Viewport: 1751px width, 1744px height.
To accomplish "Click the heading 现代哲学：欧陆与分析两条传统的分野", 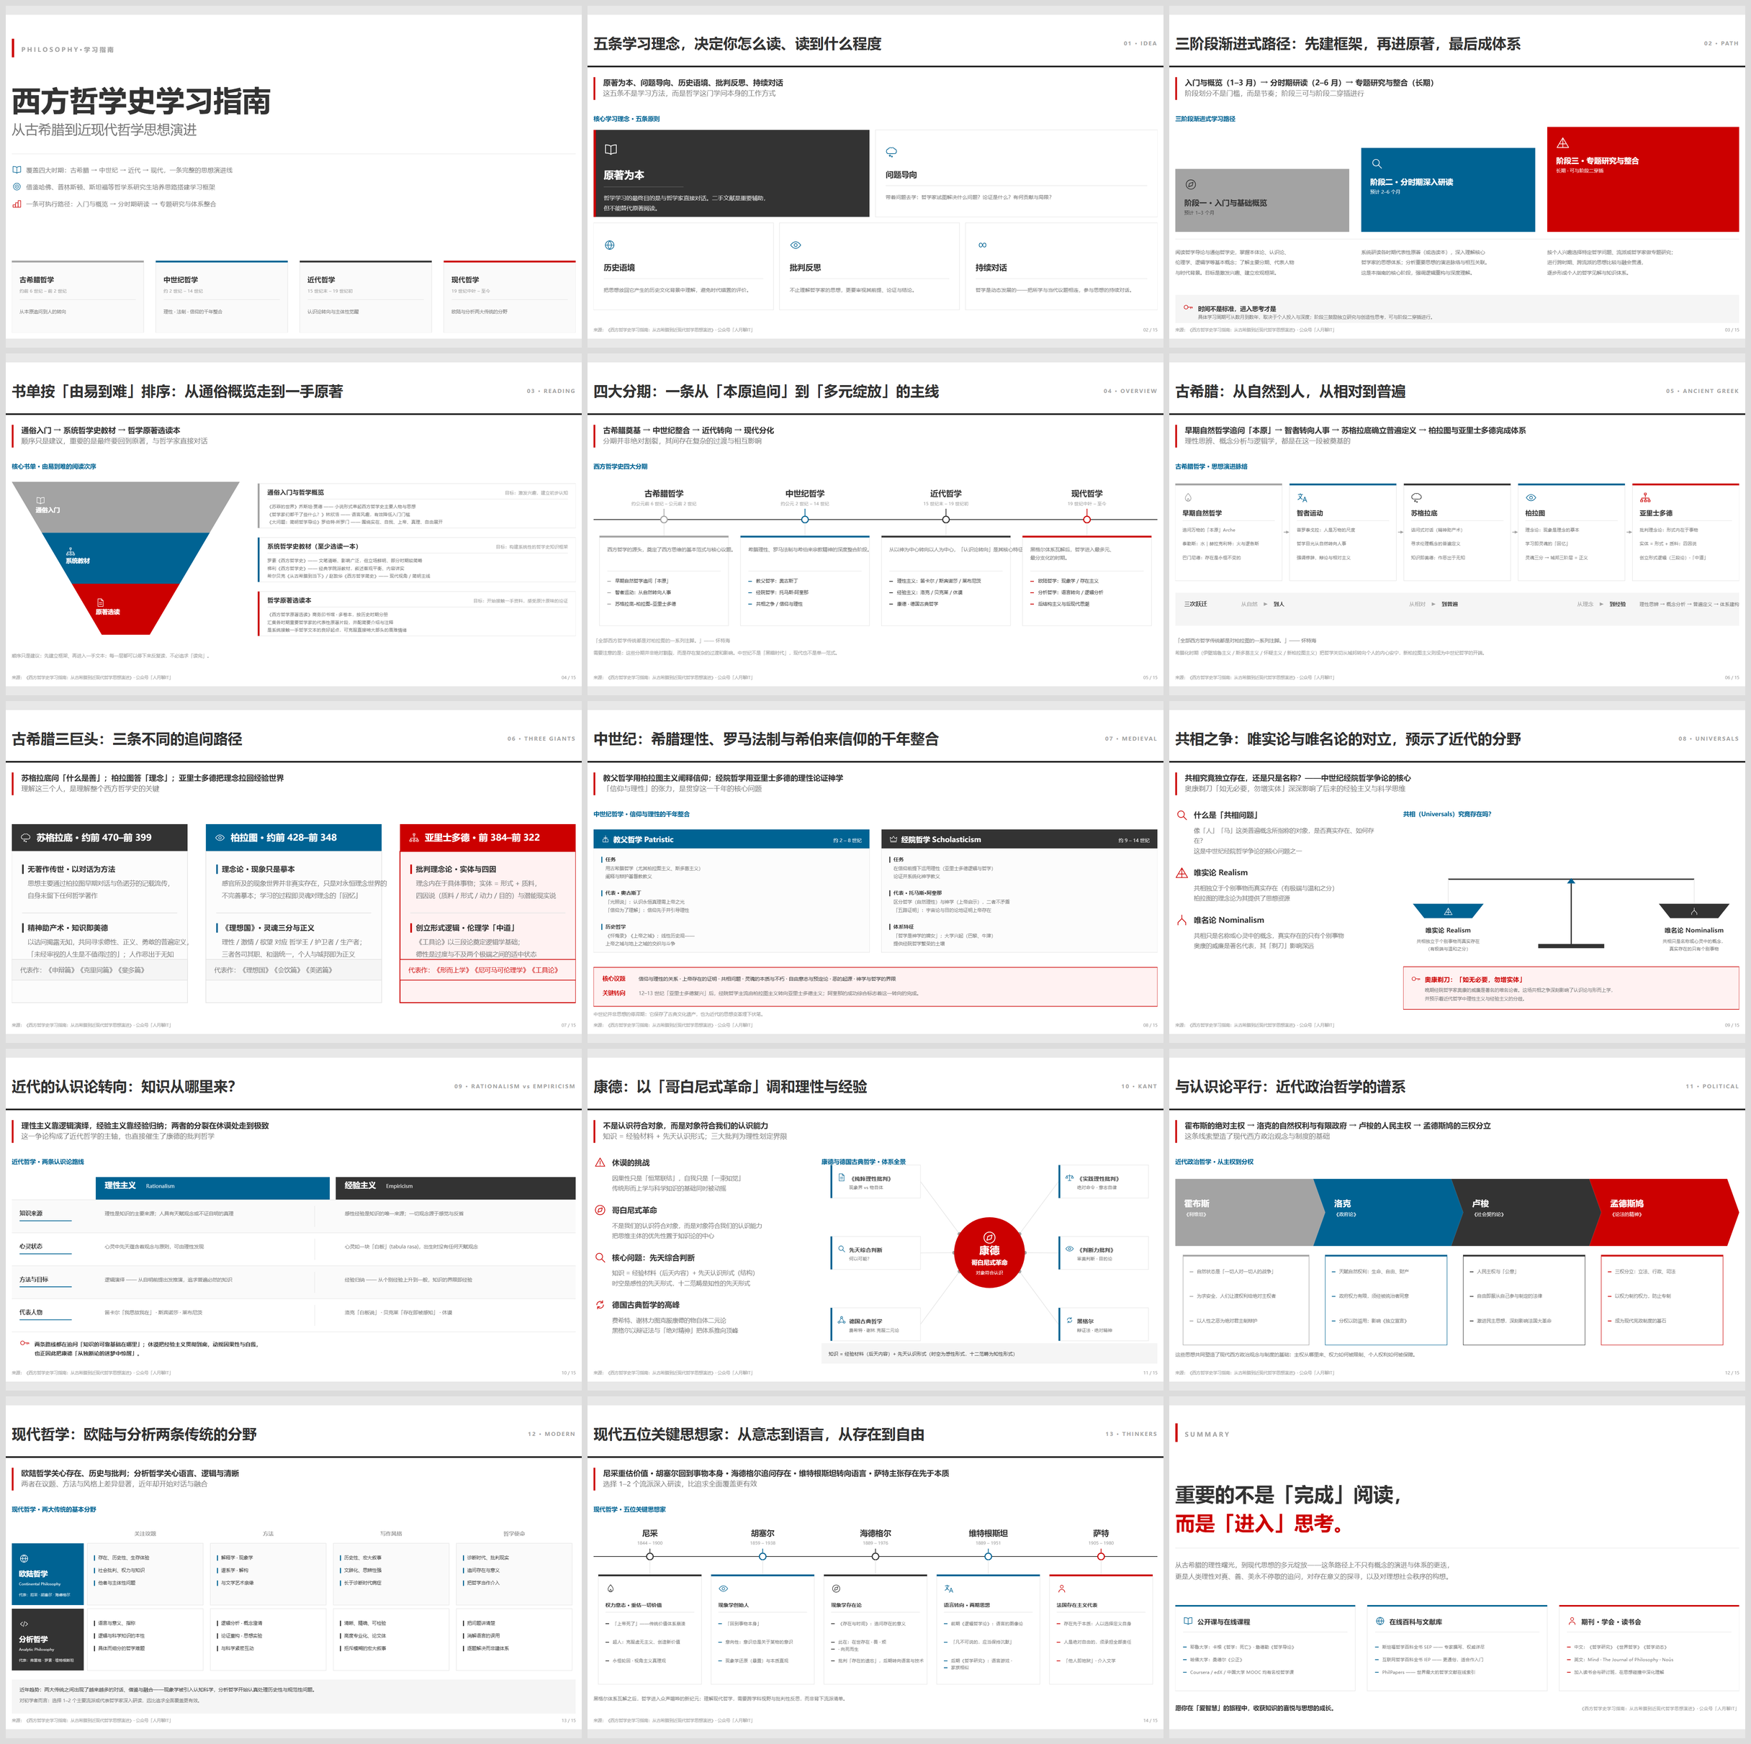I will click(134, 1434).
